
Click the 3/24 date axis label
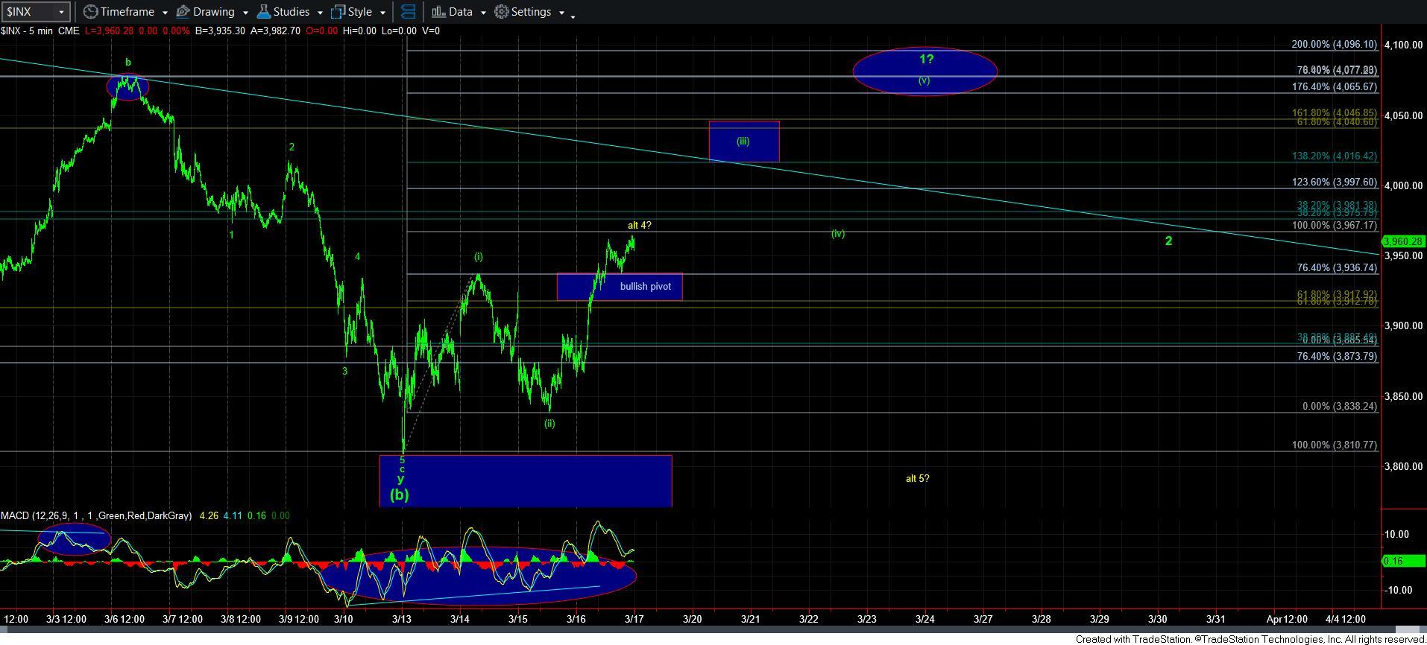coord(925,619)
